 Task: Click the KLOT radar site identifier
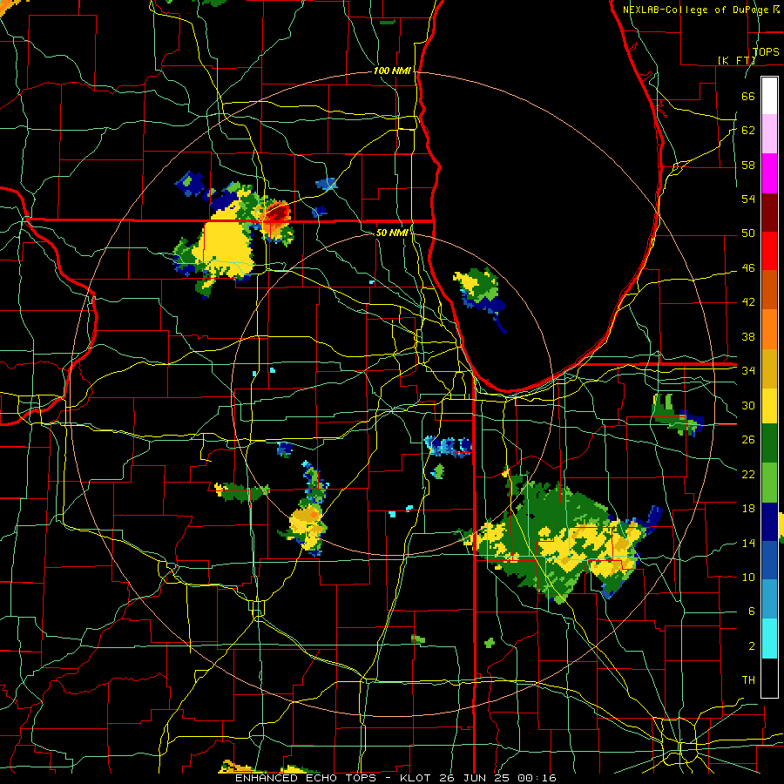coord(417,778)
